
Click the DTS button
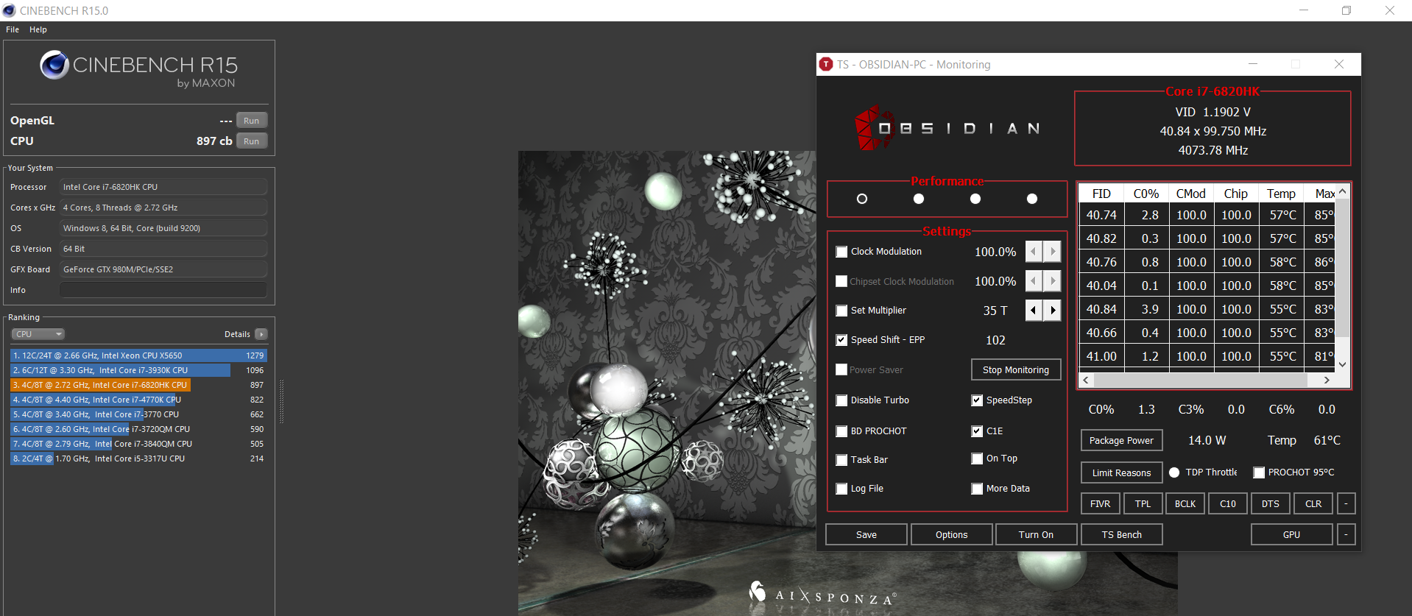tap(1271, 503)
